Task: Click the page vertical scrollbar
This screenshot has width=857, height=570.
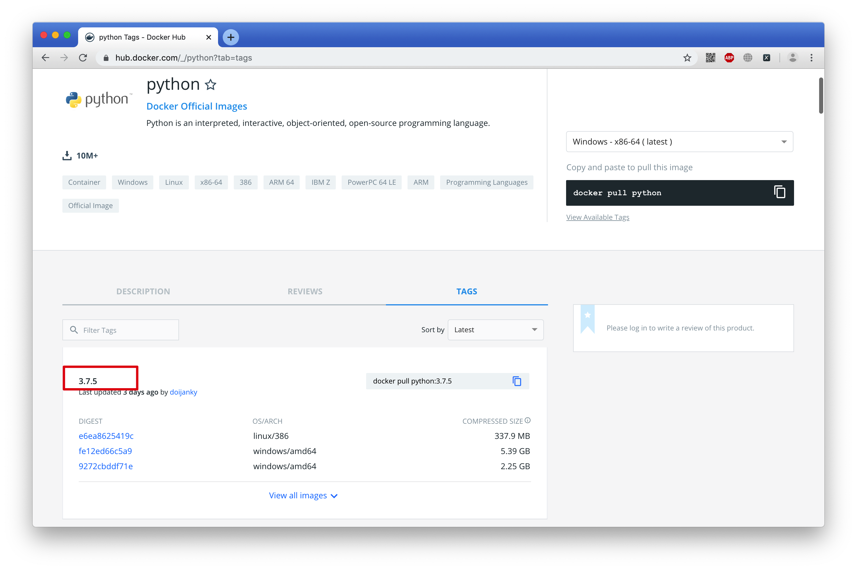Action: 821,95
